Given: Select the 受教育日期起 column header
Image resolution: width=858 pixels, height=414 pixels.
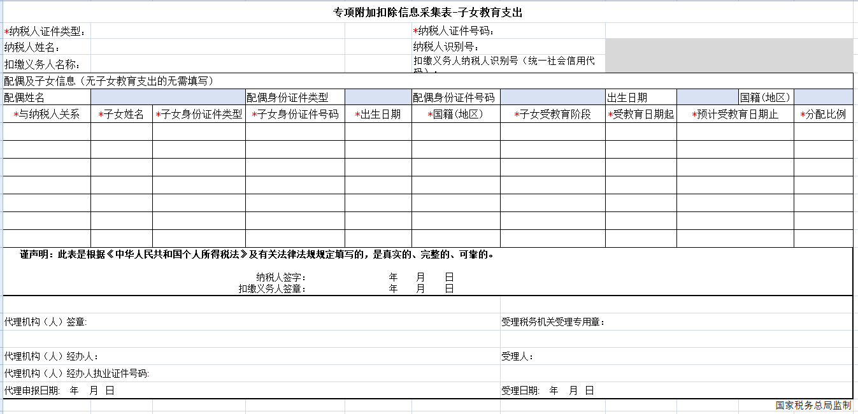Looking at the screenshot, I should pyautogui.click(x=641, y=114).
